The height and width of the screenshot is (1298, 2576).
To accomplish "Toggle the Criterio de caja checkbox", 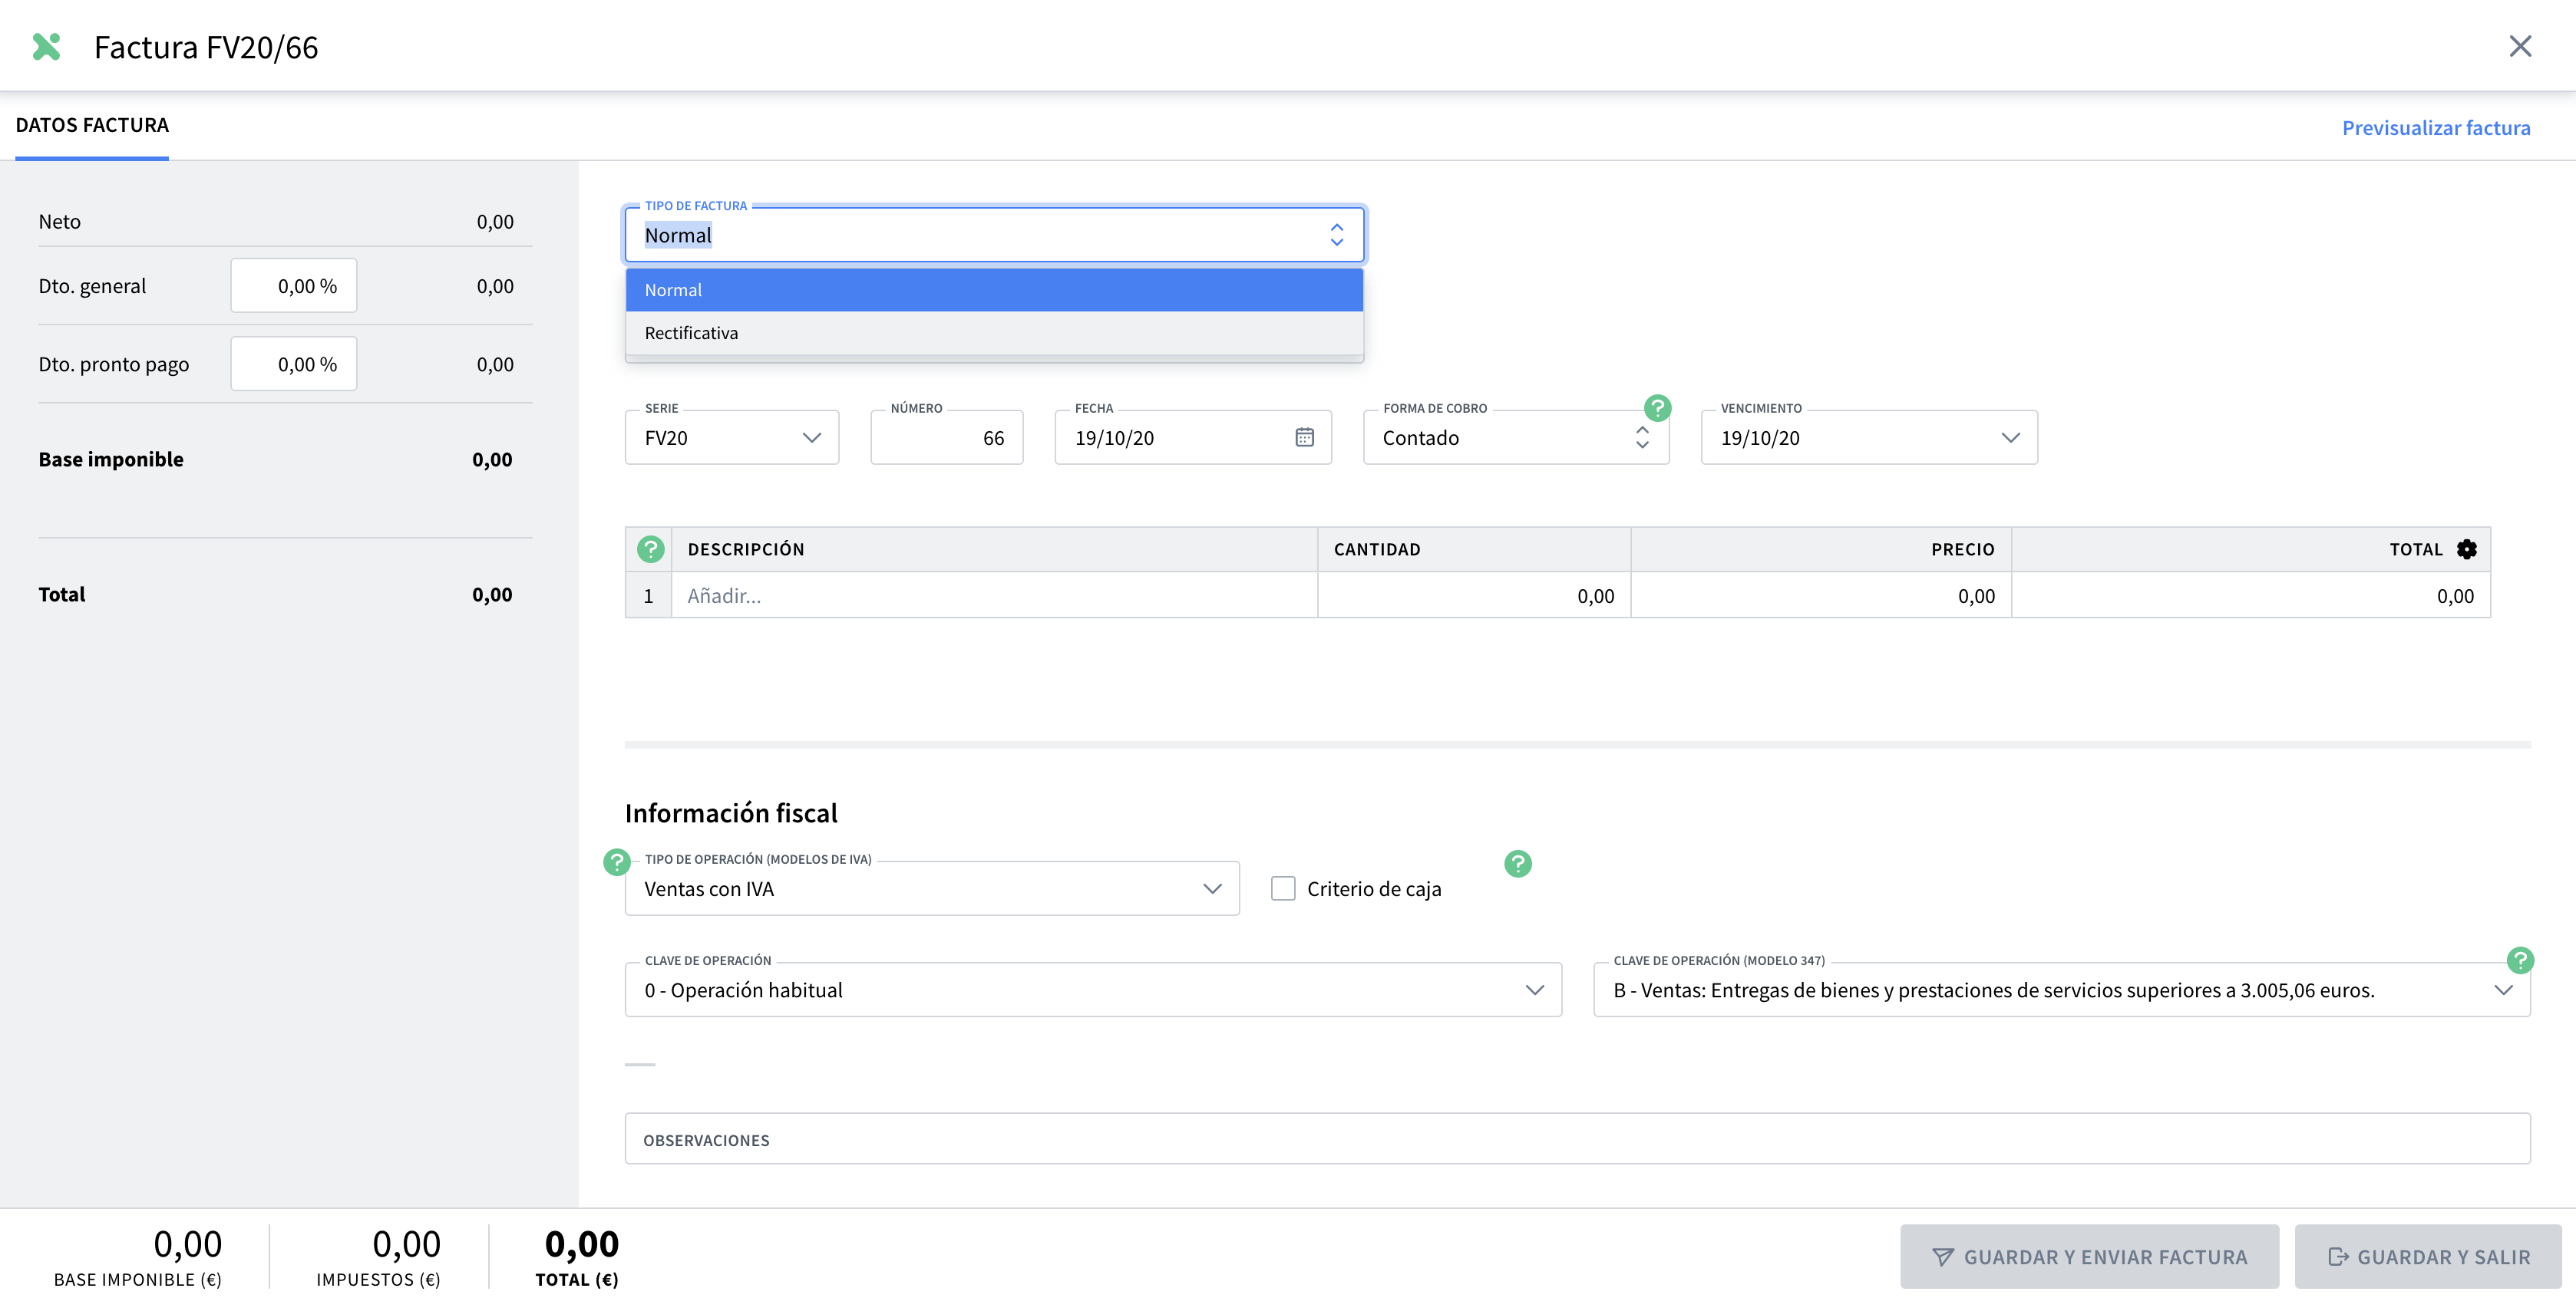I will point(1283,889).
